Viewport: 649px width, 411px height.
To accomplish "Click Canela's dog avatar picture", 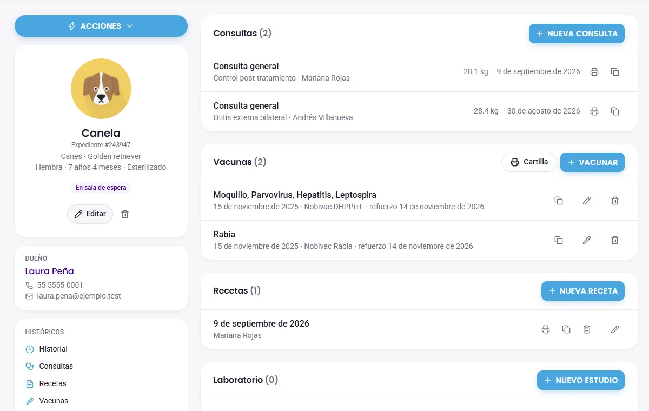I will coord(101,89).
